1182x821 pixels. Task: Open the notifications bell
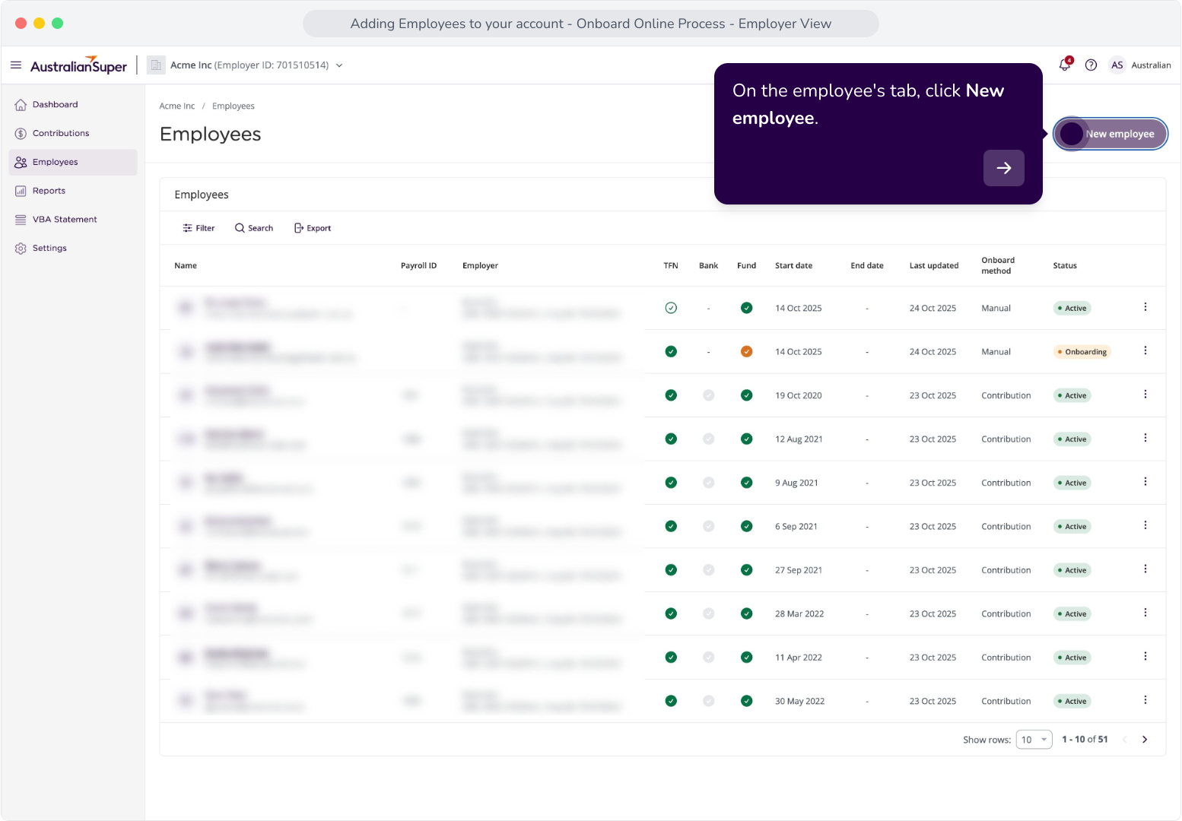point(1065,65)
